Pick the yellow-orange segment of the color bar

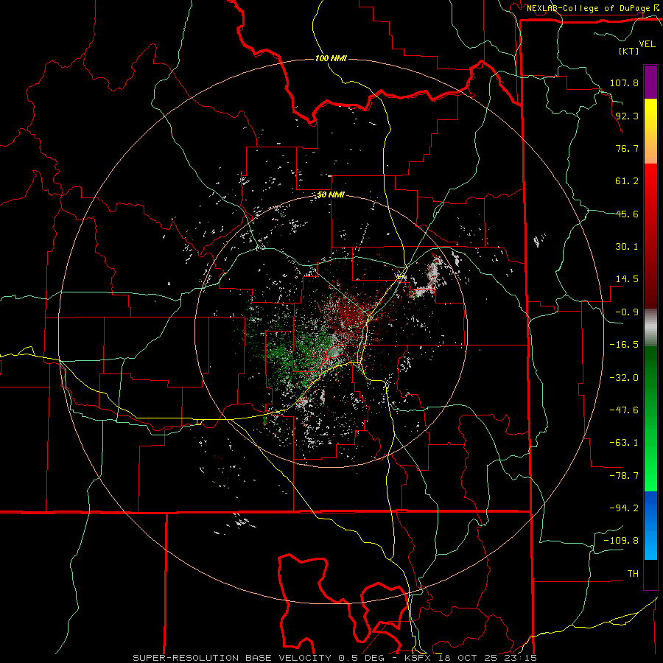(650, 132)
